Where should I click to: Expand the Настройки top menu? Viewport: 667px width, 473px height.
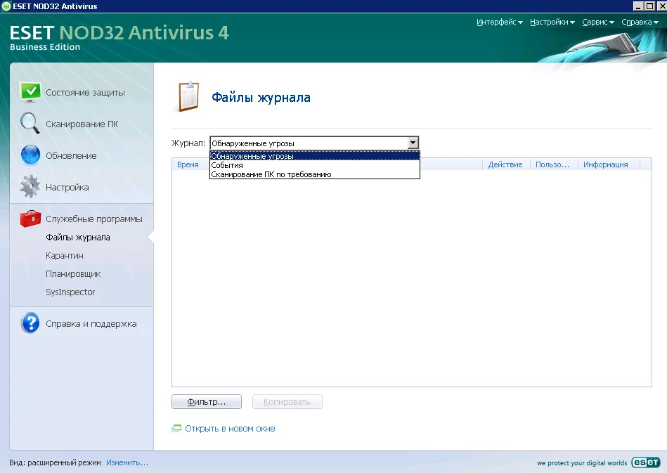552,22
